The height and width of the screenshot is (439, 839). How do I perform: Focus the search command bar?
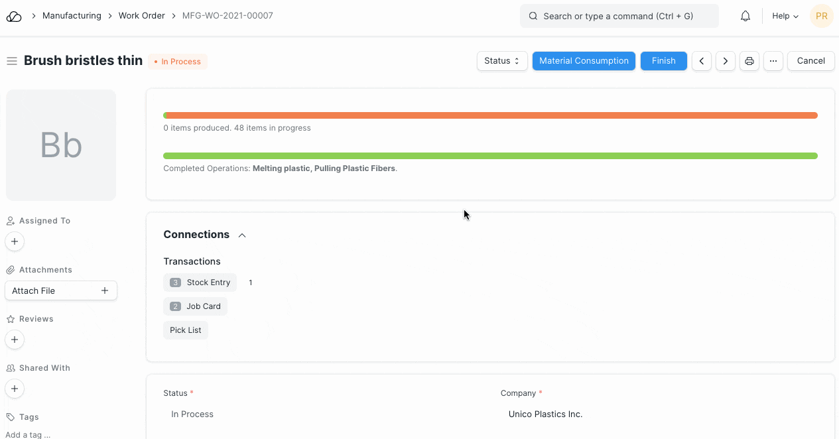tap(619, 16)
